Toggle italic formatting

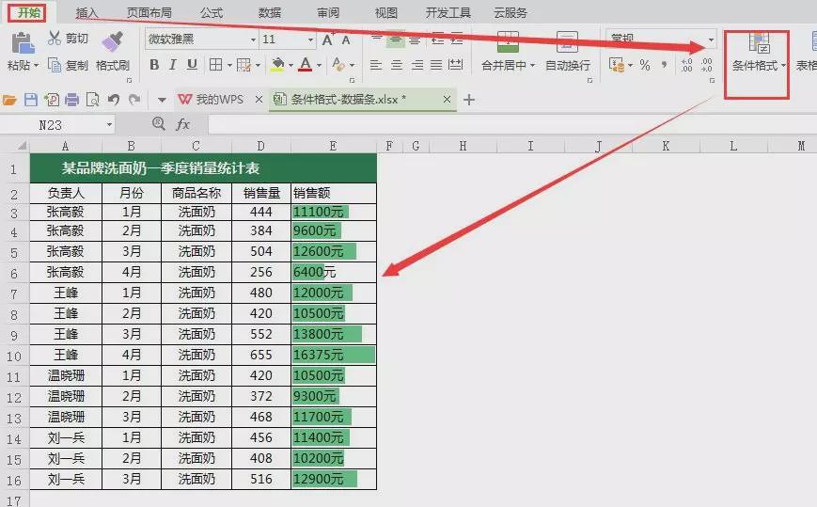(172, 65)
